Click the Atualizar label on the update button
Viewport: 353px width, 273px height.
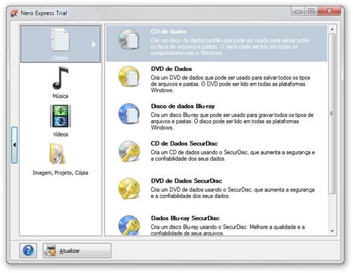[x=69, y=251]
